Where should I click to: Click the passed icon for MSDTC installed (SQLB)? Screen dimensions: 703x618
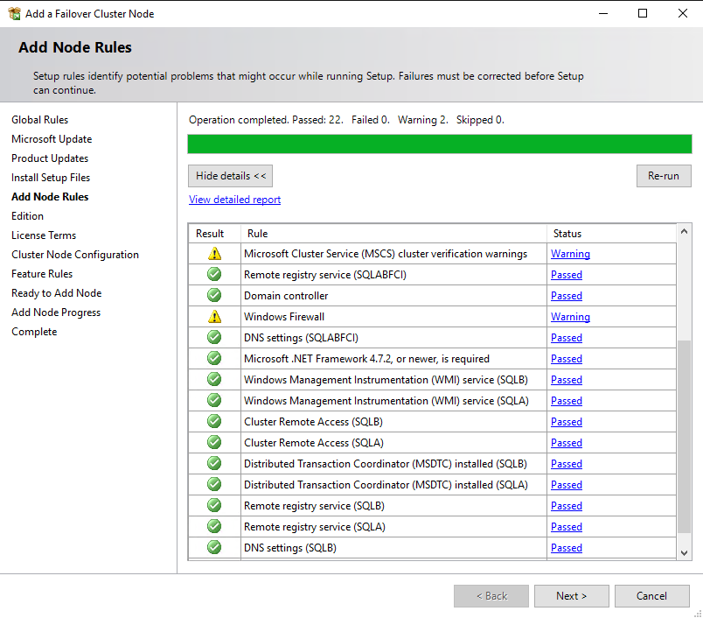coord(214,463)
